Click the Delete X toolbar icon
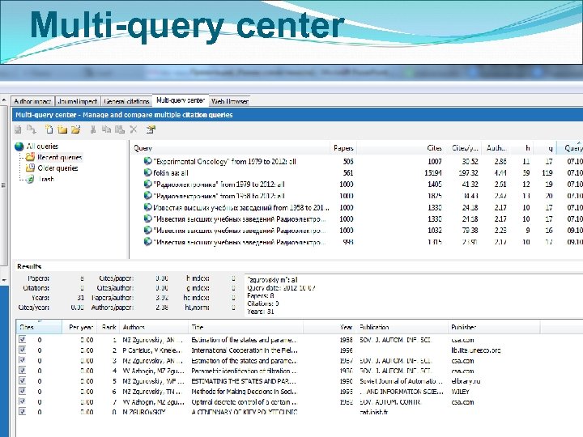The width and height of the screenshot is (583, 437). 133,129
